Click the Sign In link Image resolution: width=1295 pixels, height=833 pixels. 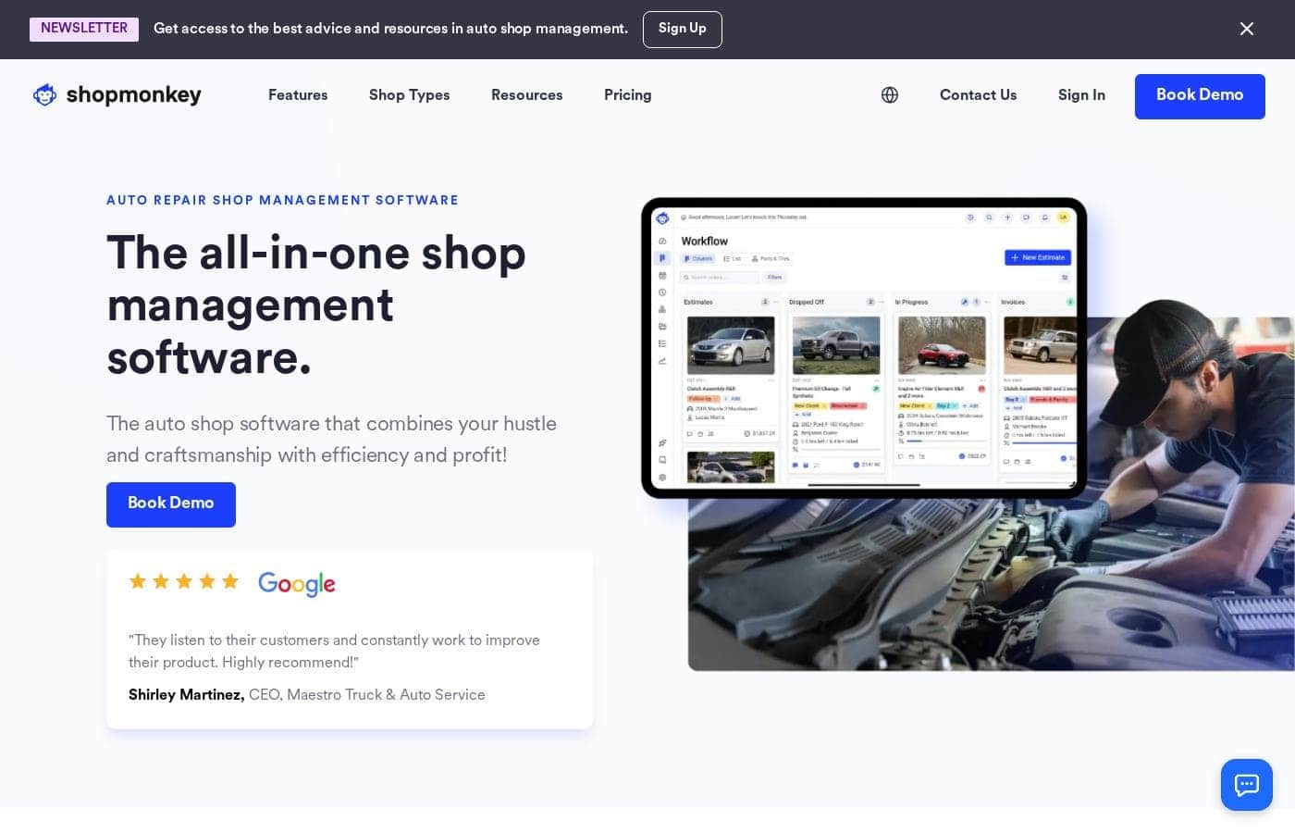(1081, 95)
